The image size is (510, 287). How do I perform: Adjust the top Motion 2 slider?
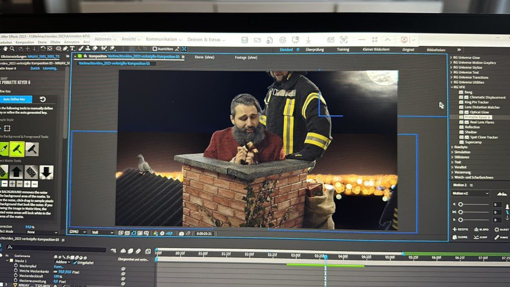[461, 204]
